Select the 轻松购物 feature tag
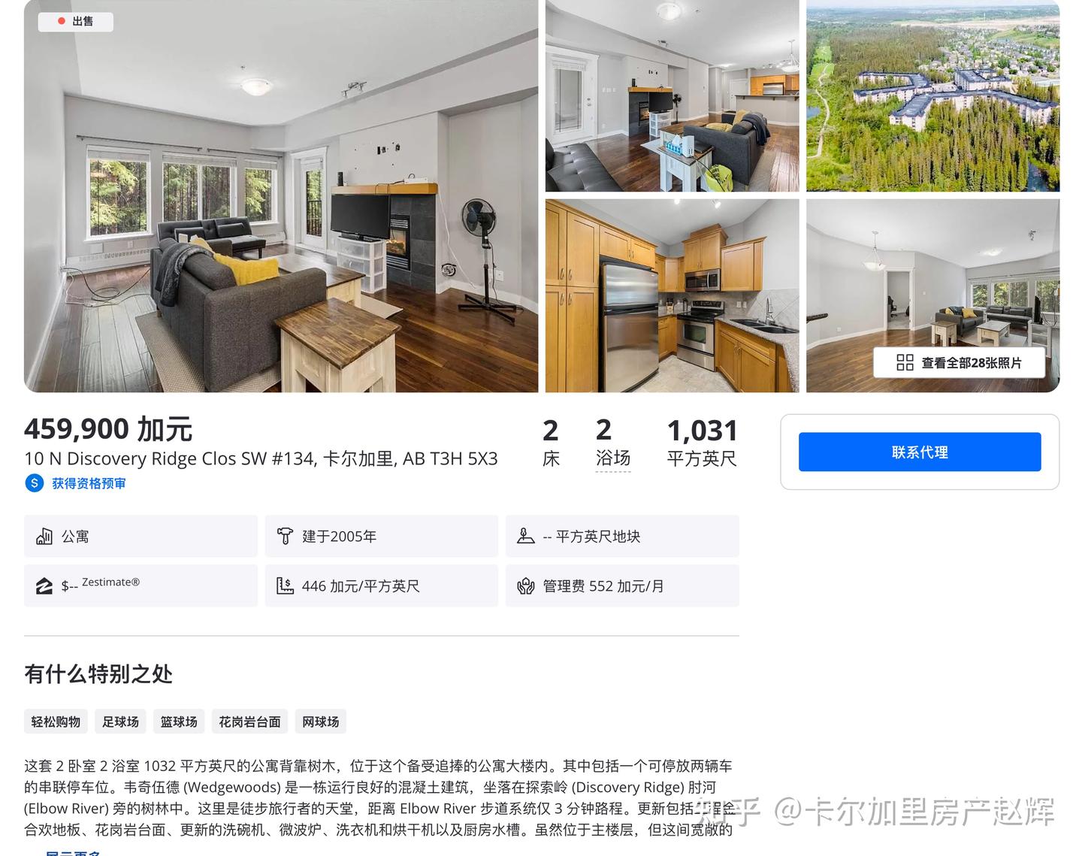The image size is (1082, 856). (56, 721)
